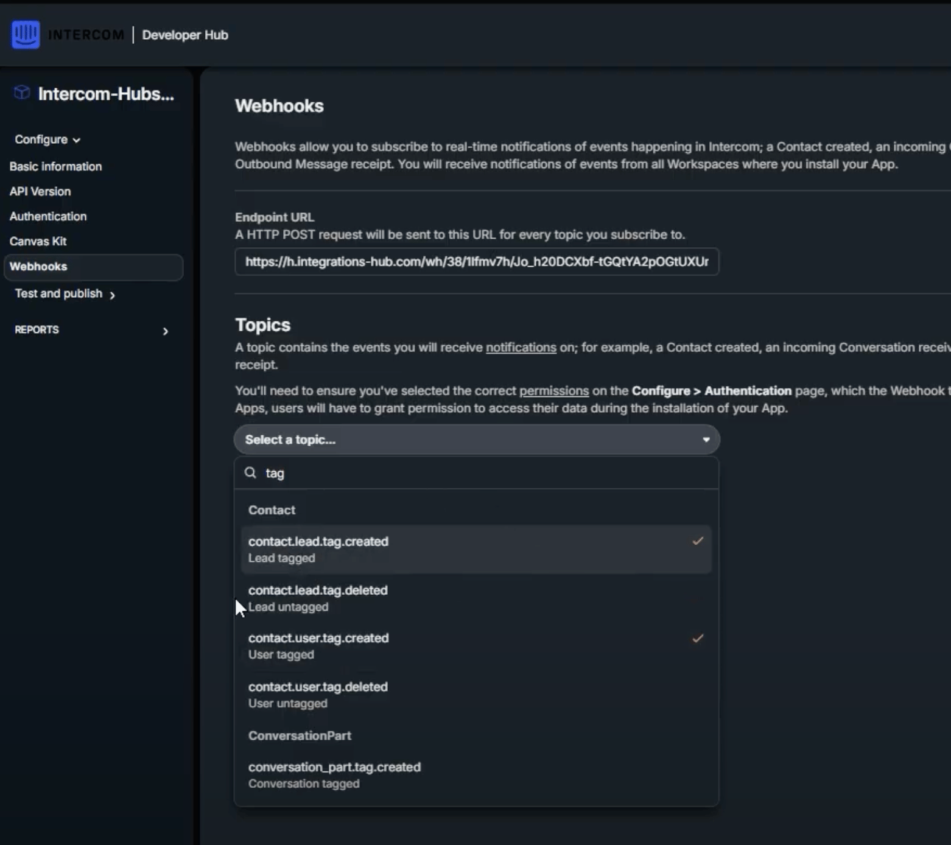Screen dimensions: 951x845
Task: Open the Select a topic dropdown
Action: (477, 440)
